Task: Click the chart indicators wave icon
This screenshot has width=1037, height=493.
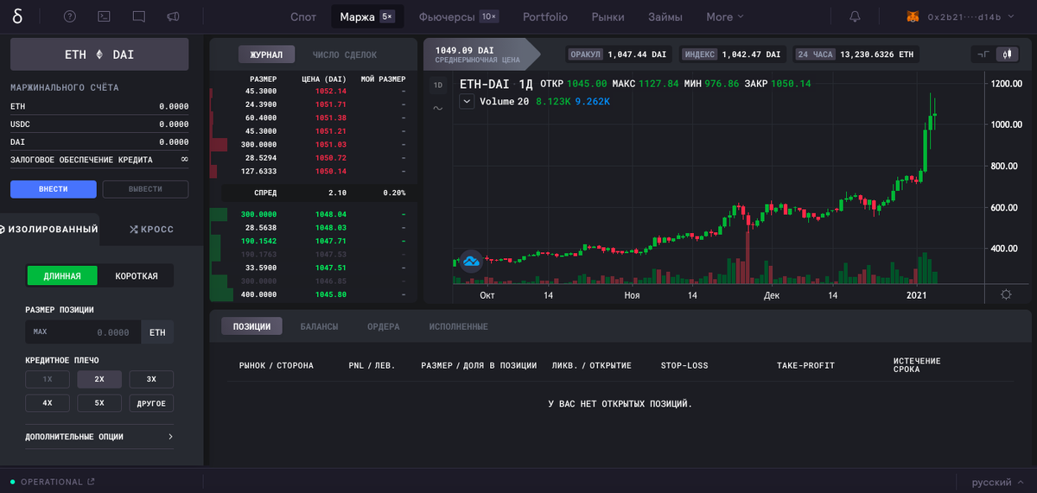Action: click(437, 108)
